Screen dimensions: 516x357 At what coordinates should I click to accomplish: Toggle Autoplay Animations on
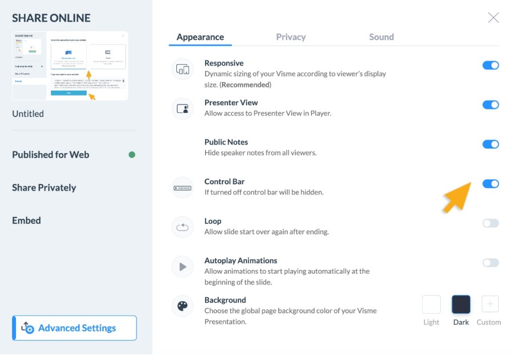pos(490,262)
